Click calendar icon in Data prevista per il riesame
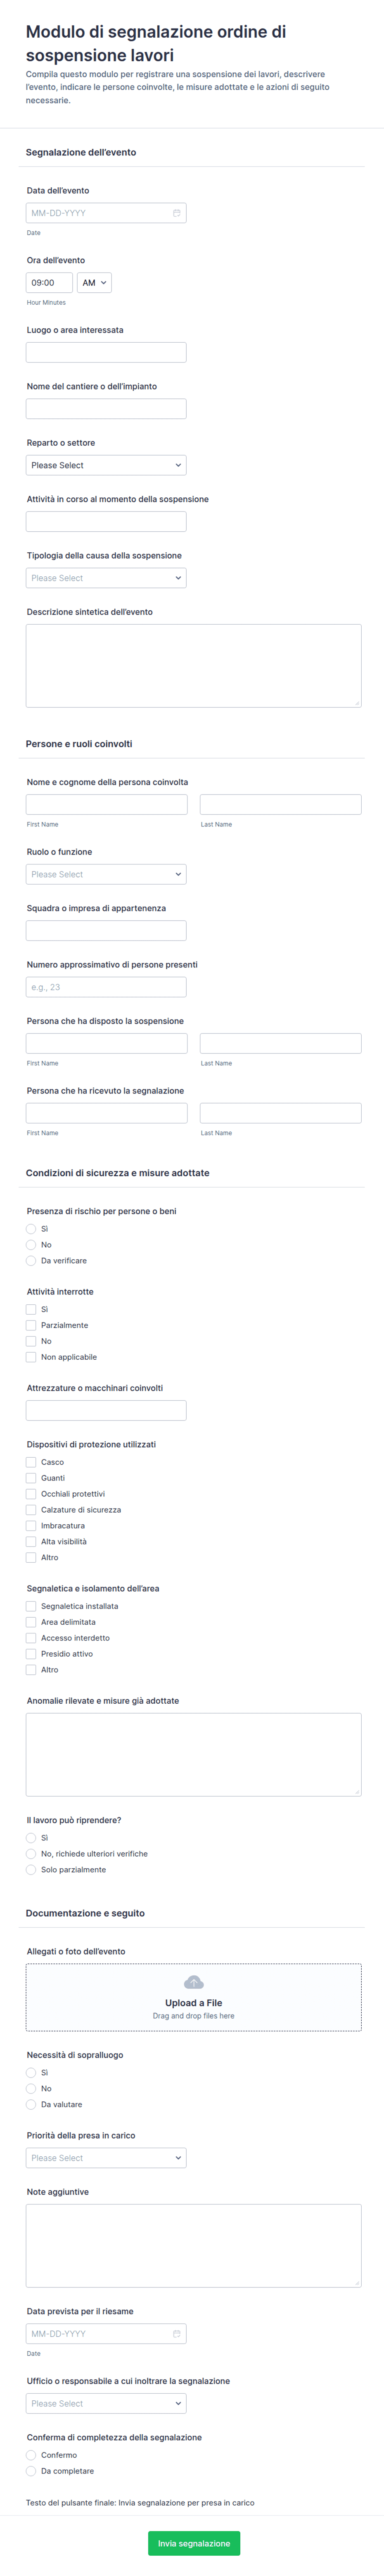 pos(177,2333)
